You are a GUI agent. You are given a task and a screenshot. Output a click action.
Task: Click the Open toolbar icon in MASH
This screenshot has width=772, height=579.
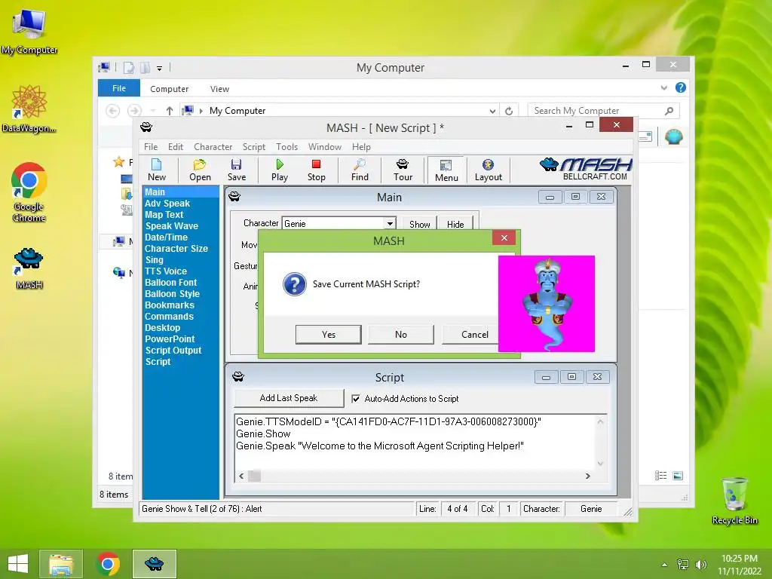[200, 170]
